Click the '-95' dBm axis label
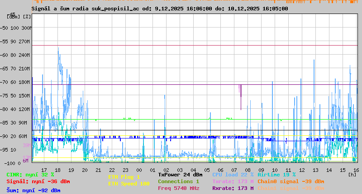 4,150
